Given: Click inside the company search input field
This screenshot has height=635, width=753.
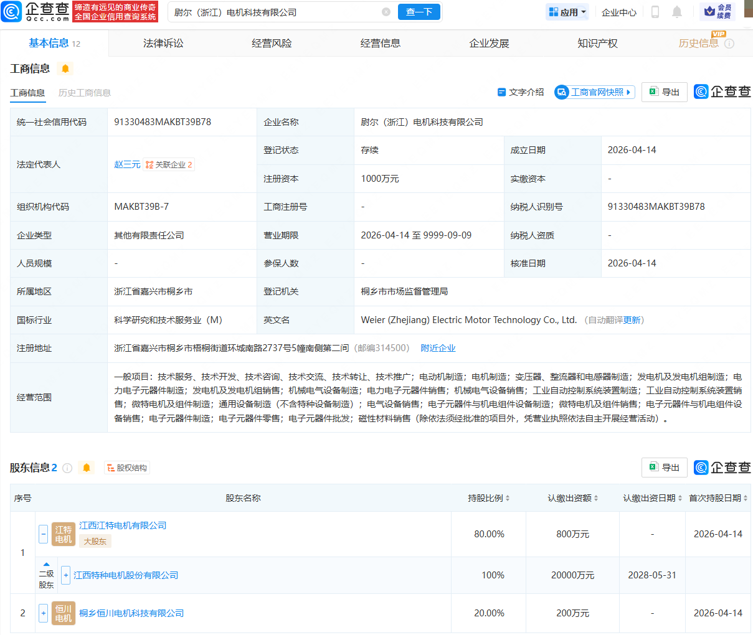Looking at the screenshot, I should [268, 12].
